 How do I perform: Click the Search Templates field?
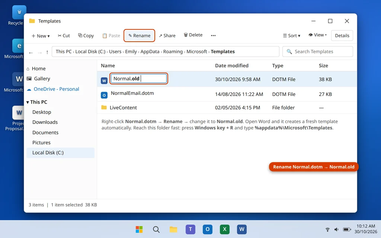[318, 51]
